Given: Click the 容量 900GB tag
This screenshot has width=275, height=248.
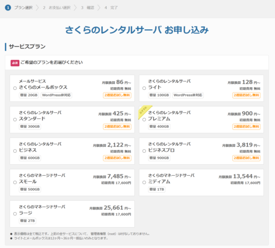Looking at the screenshot, I should point(159,158).
